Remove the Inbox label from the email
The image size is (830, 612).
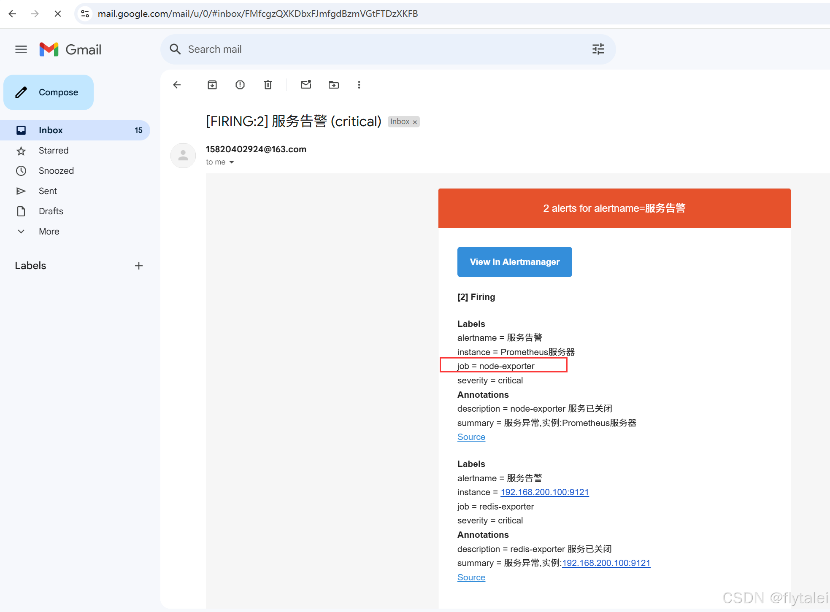tap(415, 121)
